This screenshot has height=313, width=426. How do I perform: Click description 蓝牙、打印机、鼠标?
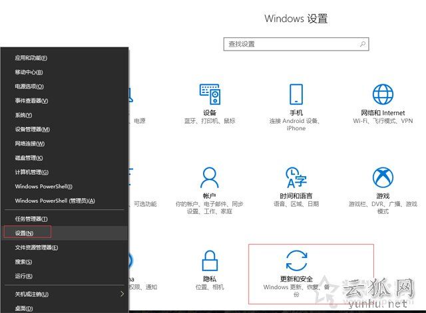click(x=210, y=121)
